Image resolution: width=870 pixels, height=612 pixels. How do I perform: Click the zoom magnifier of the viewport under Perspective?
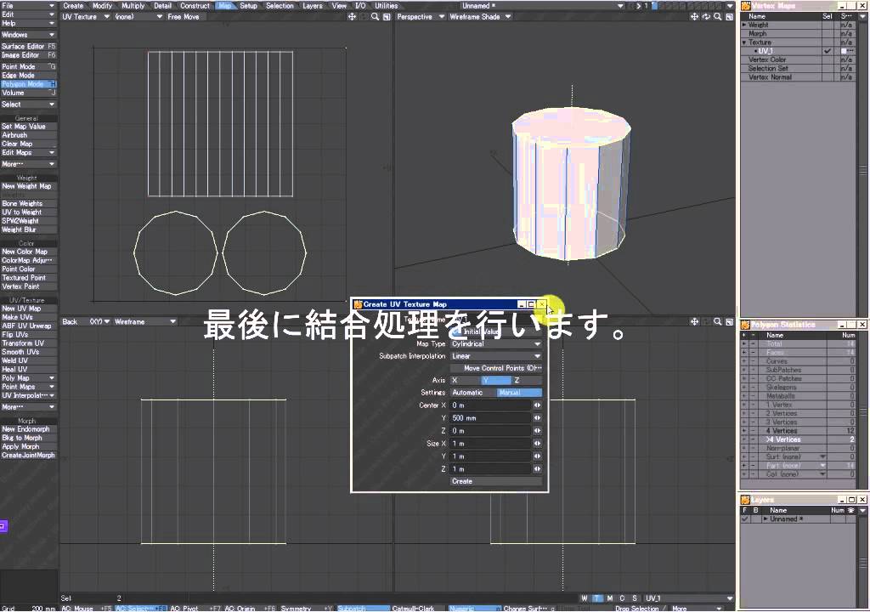tap(717, 321)
